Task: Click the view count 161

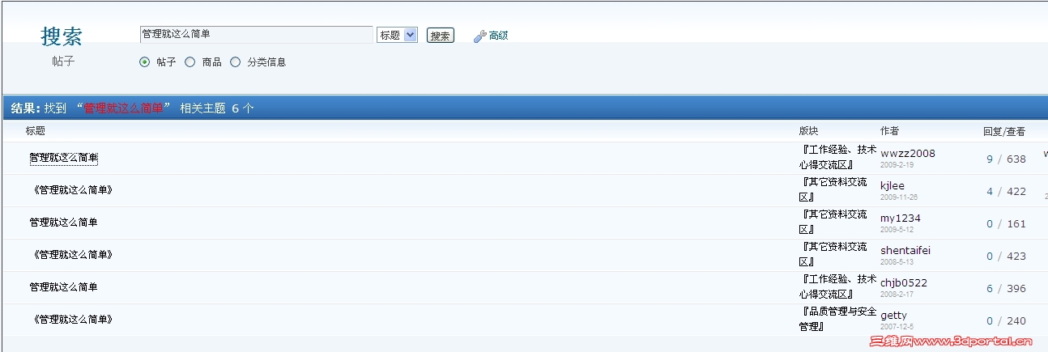Action: coord(1016,224)
